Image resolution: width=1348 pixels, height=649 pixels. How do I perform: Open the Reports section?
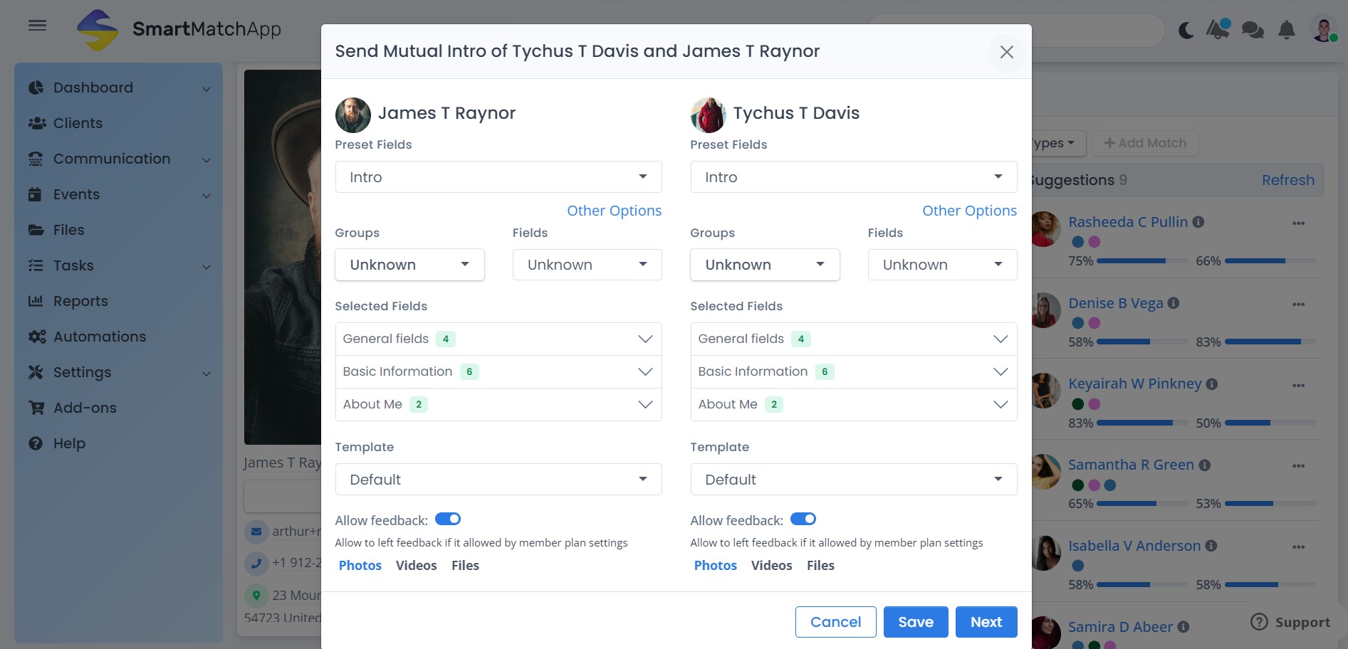pyautogui.click(x=80, y=300)
